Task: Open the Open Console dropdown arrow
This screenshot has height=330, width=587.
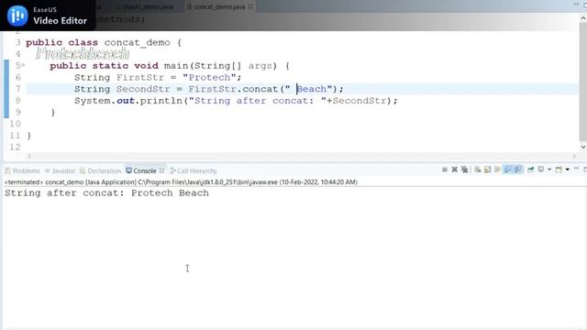Action: (x=567, y=170)
